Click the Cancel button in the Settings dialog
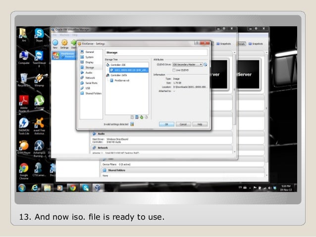The height and width of the screenshot is (237, 316). coord(182,124)
